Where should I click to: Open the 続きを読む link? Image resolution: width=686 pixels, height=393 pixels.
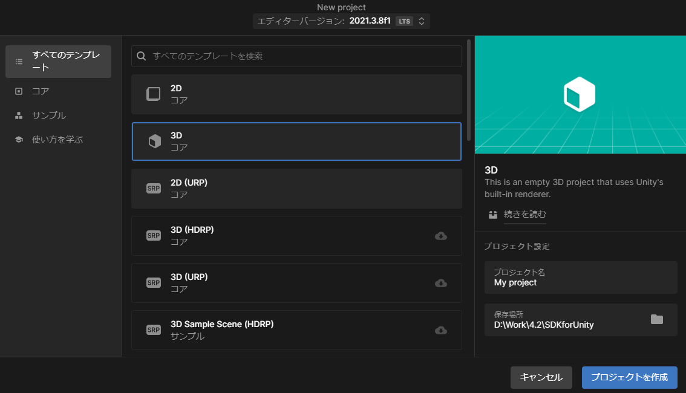pos(525,214)
